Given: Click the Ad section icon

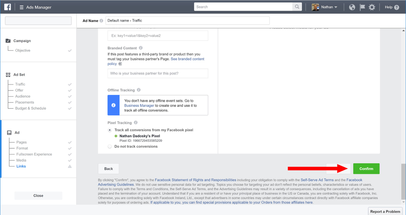Looking at the screenshot, I should tap(9, 133).
